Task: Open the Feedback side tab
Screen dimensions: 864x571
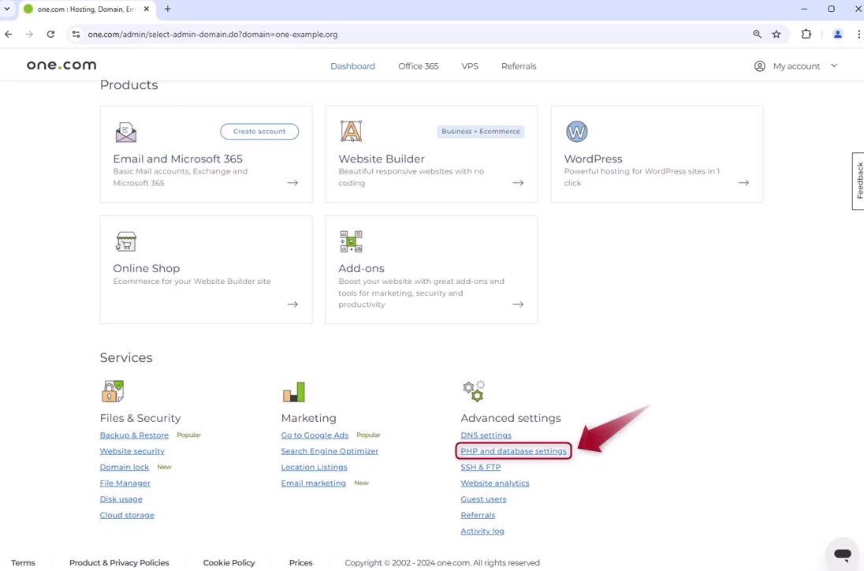Action: (x=858, y=181)
